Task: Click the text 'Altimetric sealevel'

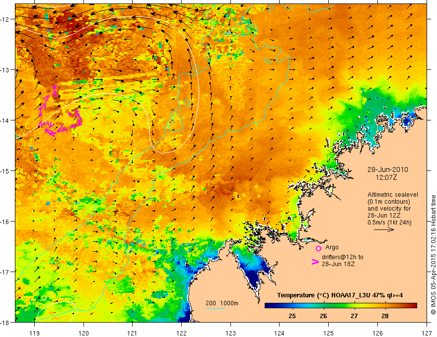Action: pos(393,195)
